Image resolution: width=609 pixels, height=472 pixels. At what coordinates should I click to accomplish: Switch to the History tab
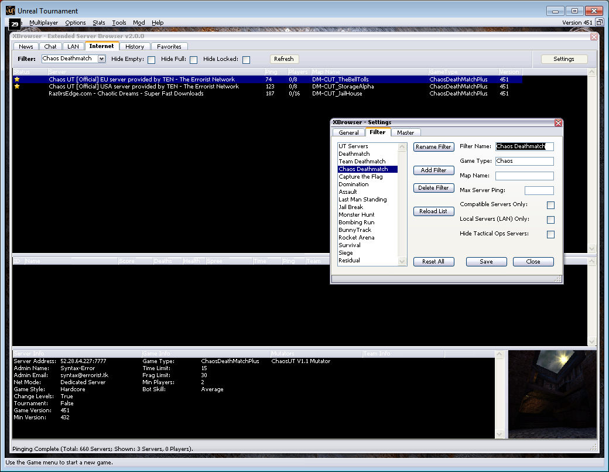coord(135,47)
